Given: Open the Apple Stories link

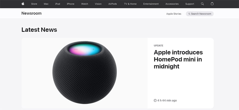Looking at the screenshot, I should (x=174, y=14).
